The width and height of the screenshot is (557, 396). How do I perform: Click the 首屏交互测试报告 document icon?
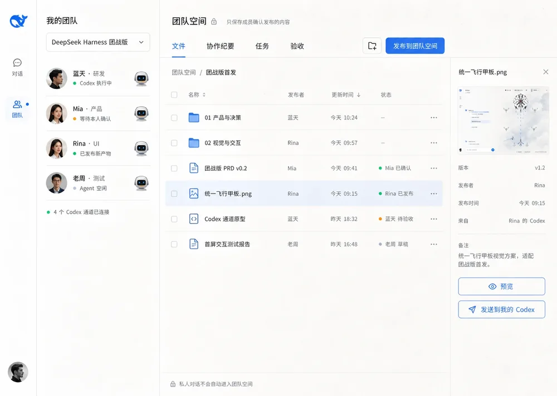tap(194, 244)
